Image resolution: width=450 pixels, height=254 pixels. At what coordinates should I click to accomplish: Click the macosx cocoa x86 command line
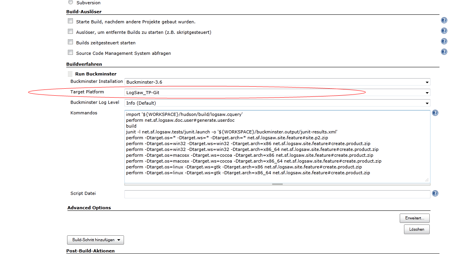coord(250,155)
